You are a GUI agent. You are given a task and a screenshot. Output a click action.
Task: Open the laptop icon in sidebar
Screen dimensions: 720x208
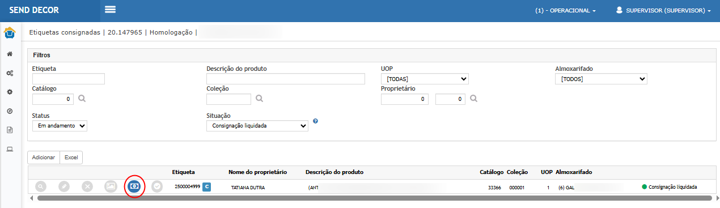[10, 149]
